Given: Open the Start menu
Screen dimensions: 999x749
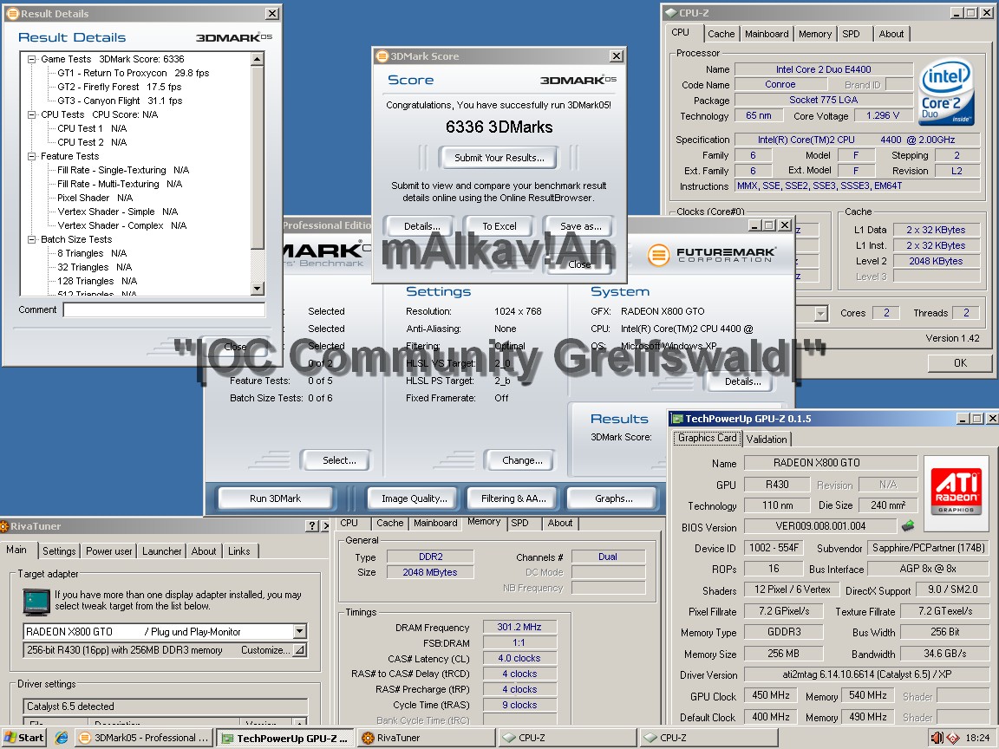Looking at the screenshot, I should tap(23, 738).
